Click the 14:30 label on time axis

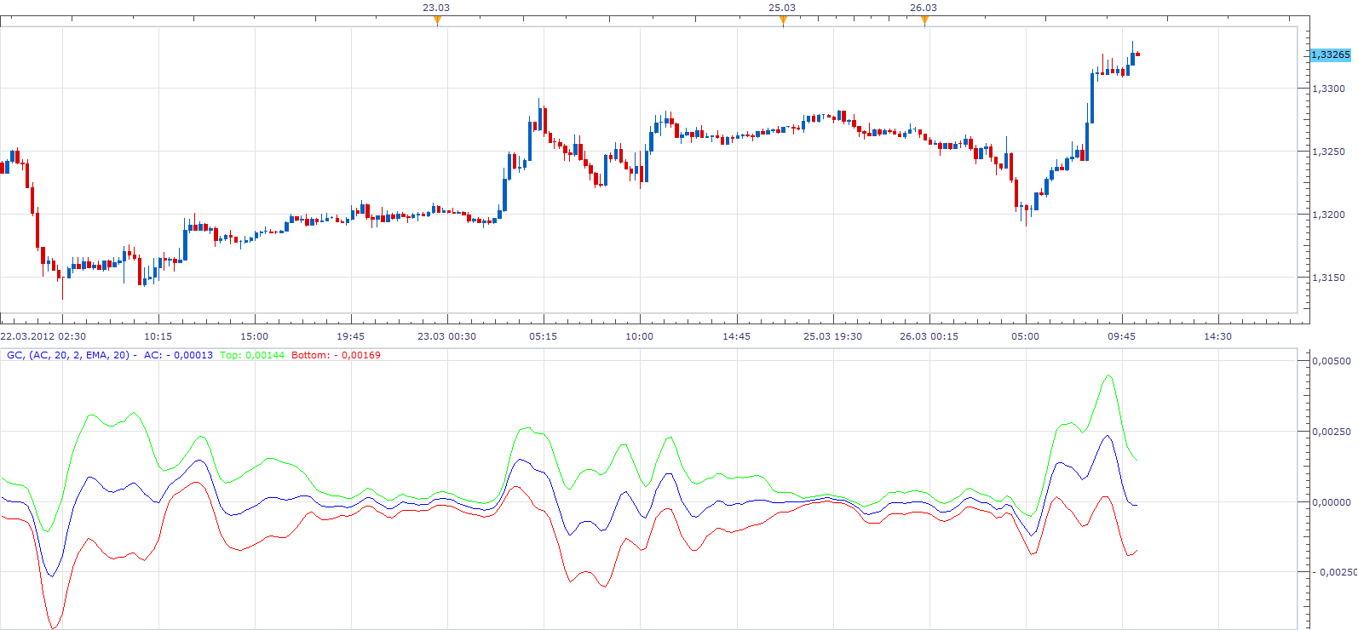pos(1217,336)
